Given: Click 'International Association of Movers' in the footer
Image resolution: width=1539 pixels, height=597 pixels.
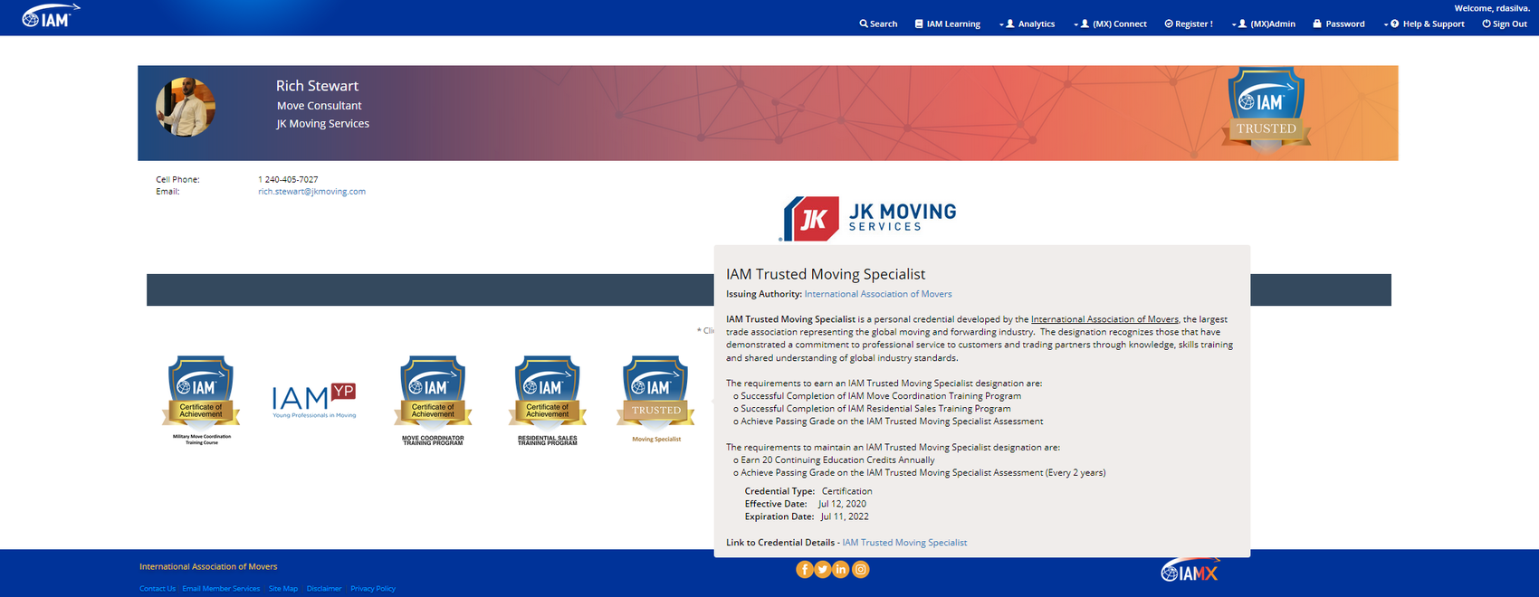Looking at the screenshot, I should pyautogui.click(x=208, y=567).
